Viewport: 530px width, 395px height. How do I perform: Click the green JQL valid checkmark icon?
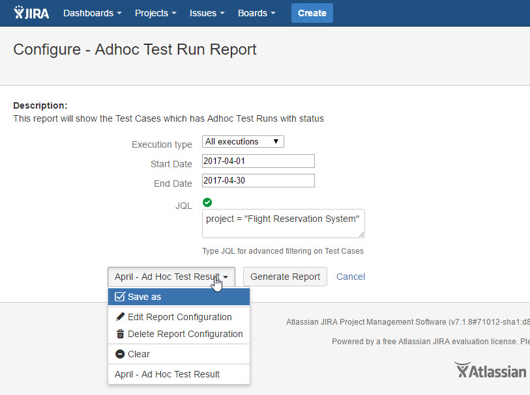[x=207, y=202]
